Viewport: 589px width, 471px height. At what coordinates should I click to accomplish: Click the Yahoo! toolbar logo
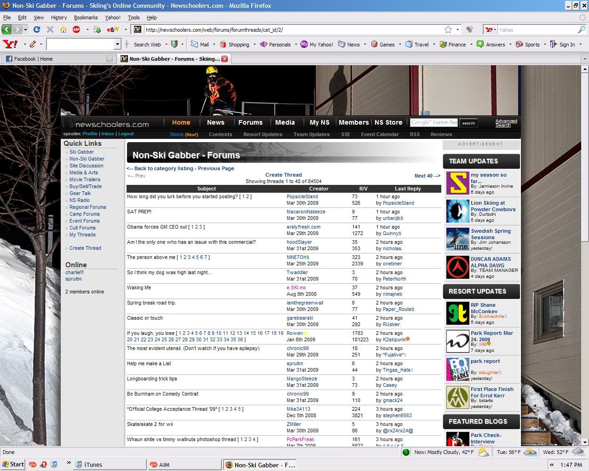click(11, 44)
